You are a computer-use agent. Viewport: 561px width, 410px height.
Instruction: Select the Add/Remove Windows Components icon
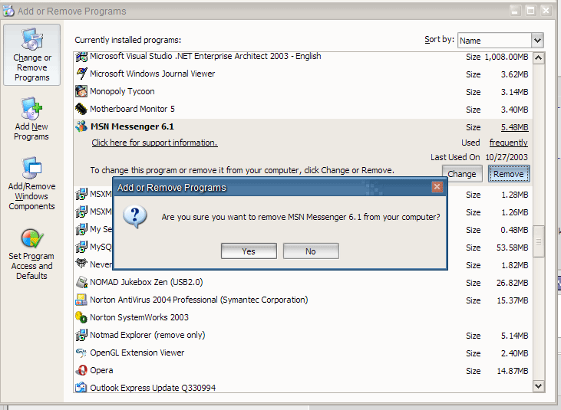[31, 169]
